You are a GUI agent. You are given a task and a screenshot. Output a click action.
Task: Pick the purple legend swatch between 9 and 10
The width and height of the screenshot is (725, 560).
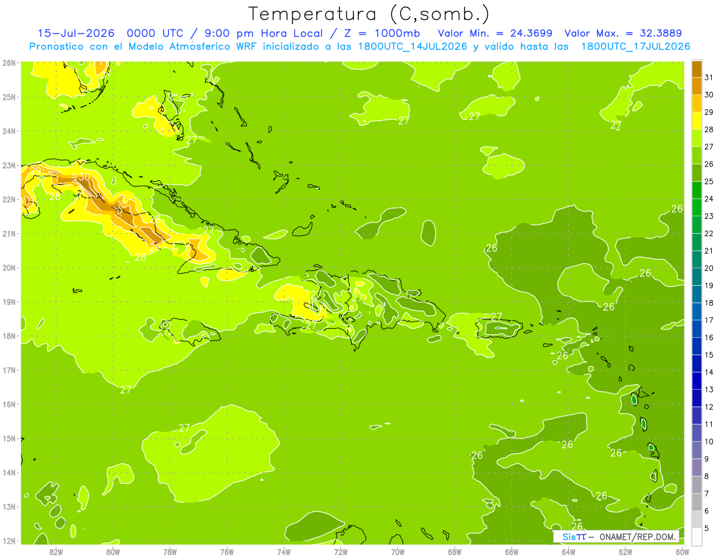pos(697,450)
